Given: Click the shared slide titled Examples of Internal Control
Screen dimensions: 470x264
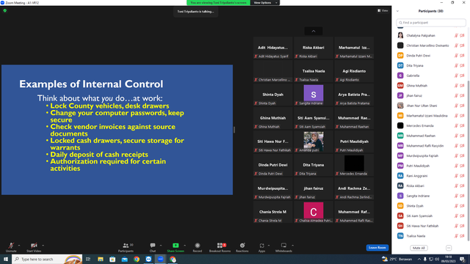Looking at the screenshot, I should [x=117, y=130].
